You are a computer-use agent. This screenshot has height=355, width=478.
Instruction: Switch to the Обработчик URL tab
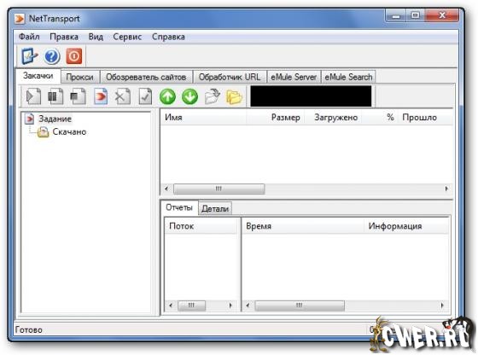(230, 77)
